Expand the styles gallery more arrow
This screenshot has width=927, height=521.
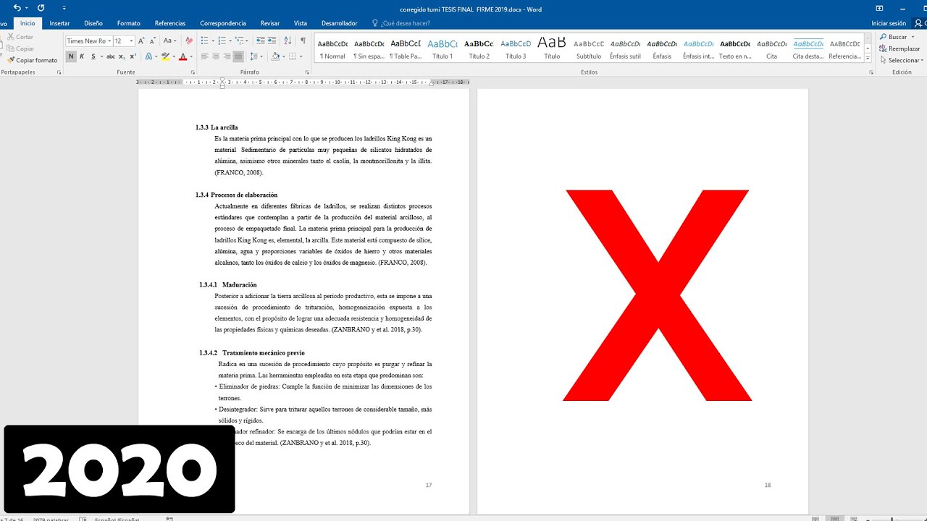point(868,59)
